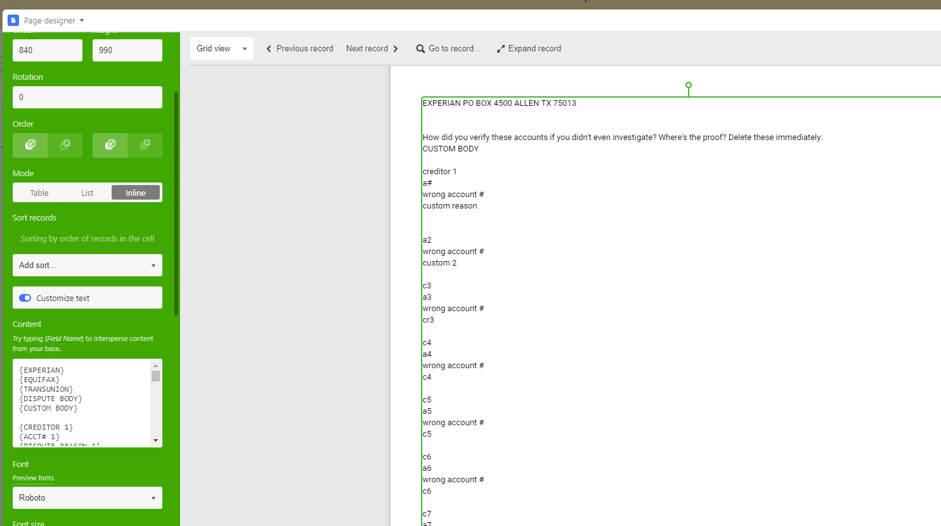
Task: Select Inline mode
Action: coord(136,193)
